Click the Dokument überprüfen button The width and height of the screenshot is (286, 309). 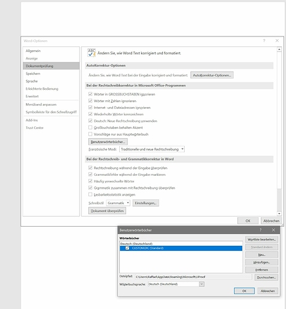click(x=107, y=211)
